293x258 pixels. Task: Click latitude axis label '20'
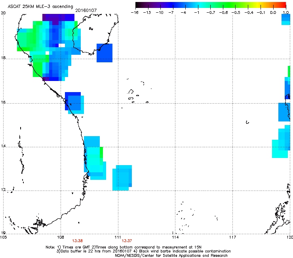point(3,13)
